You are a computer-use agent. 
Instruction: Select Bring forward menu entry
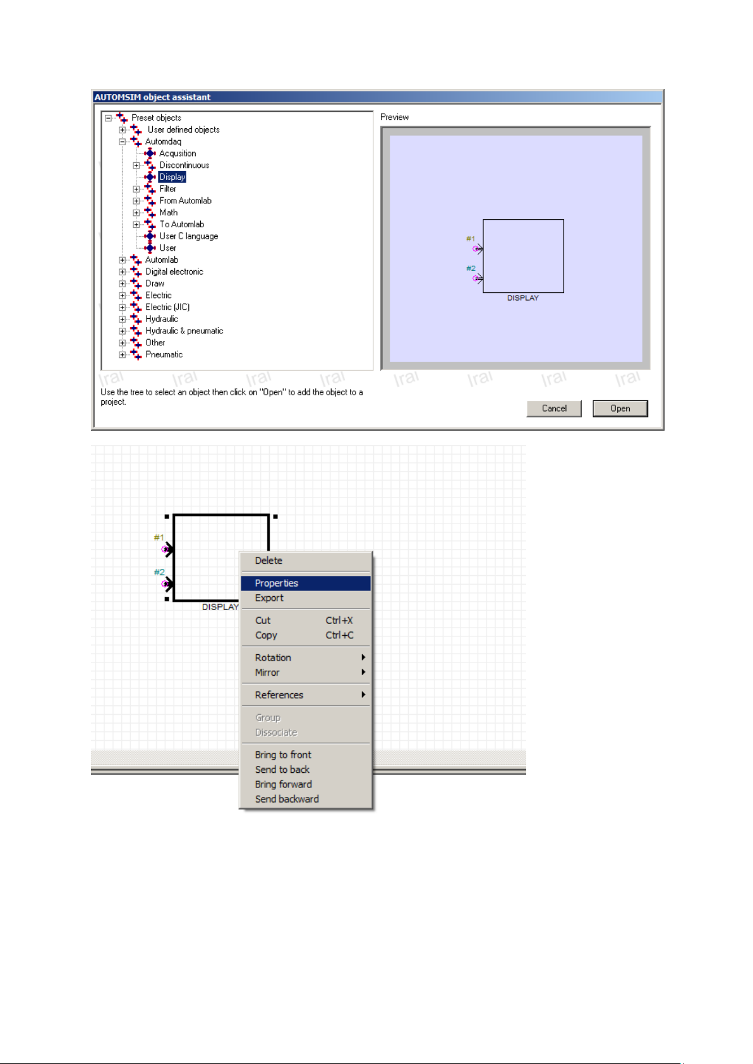[306, 784]
